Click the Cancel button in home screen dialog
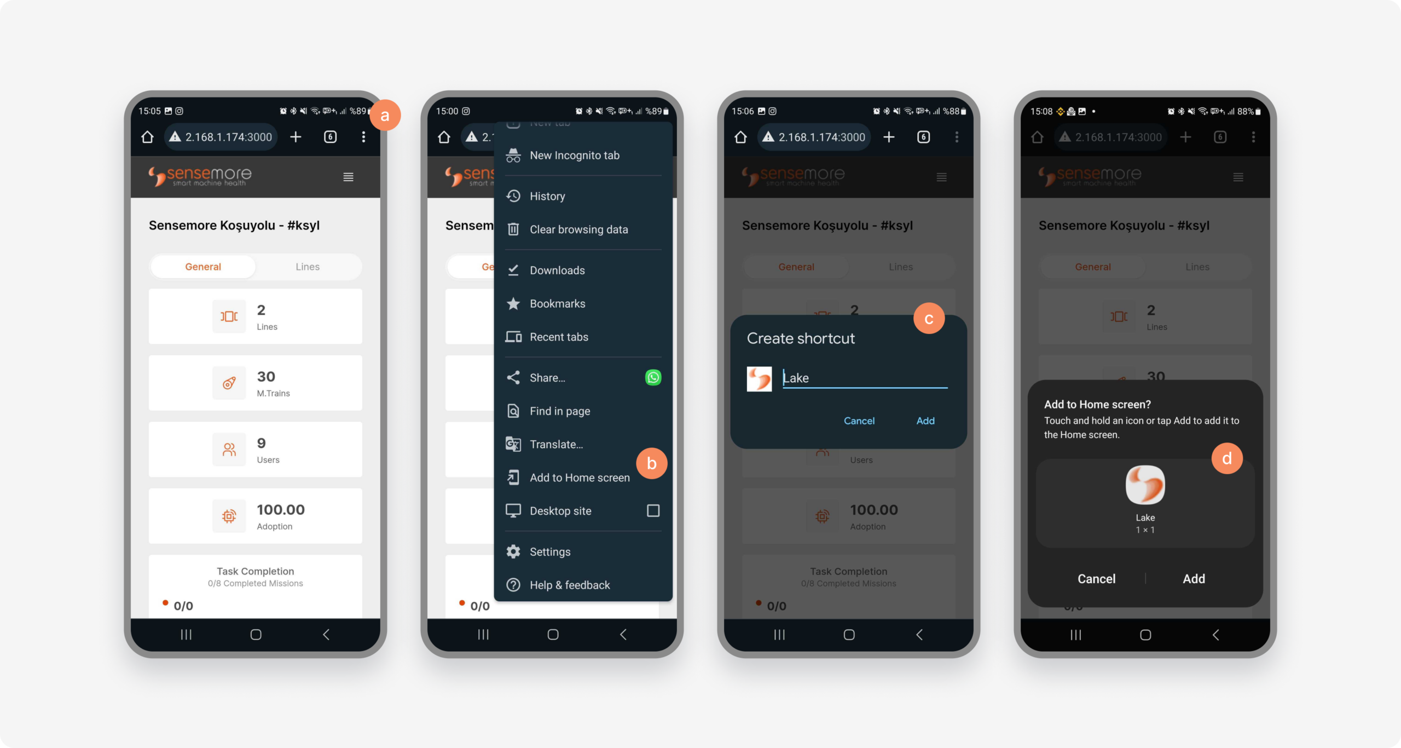Image resolution: width=1401 pixels, height=748 pixels. point(1096,578)
